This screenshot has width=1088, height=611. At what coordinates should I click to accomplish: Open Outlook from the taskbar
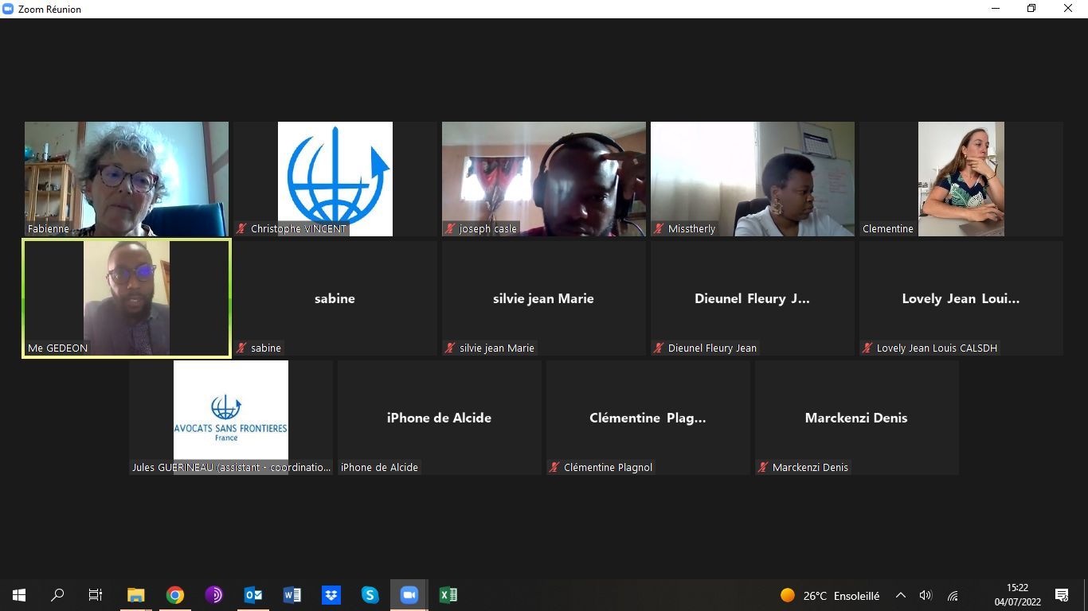(253, 594)
